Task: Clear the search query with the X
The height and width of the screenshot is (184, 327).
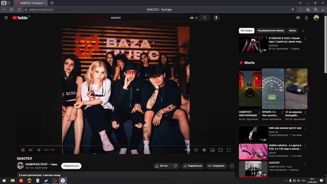Action: (x=196, y=18)
